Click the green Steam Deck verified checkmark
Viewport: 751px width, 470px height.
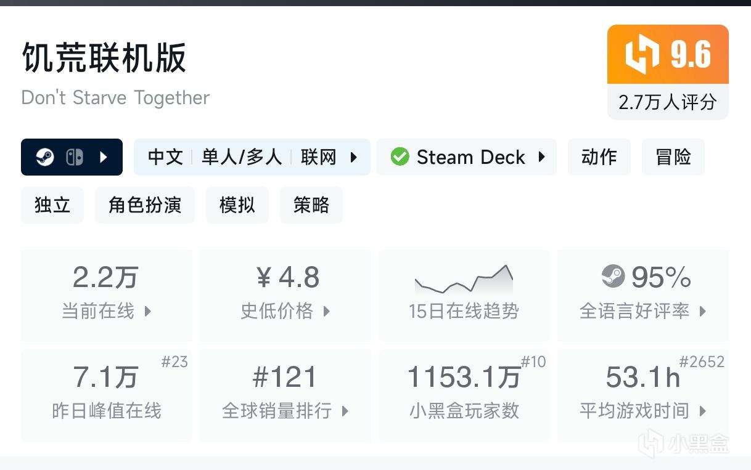pyautogui.click(x=400, y=157)
